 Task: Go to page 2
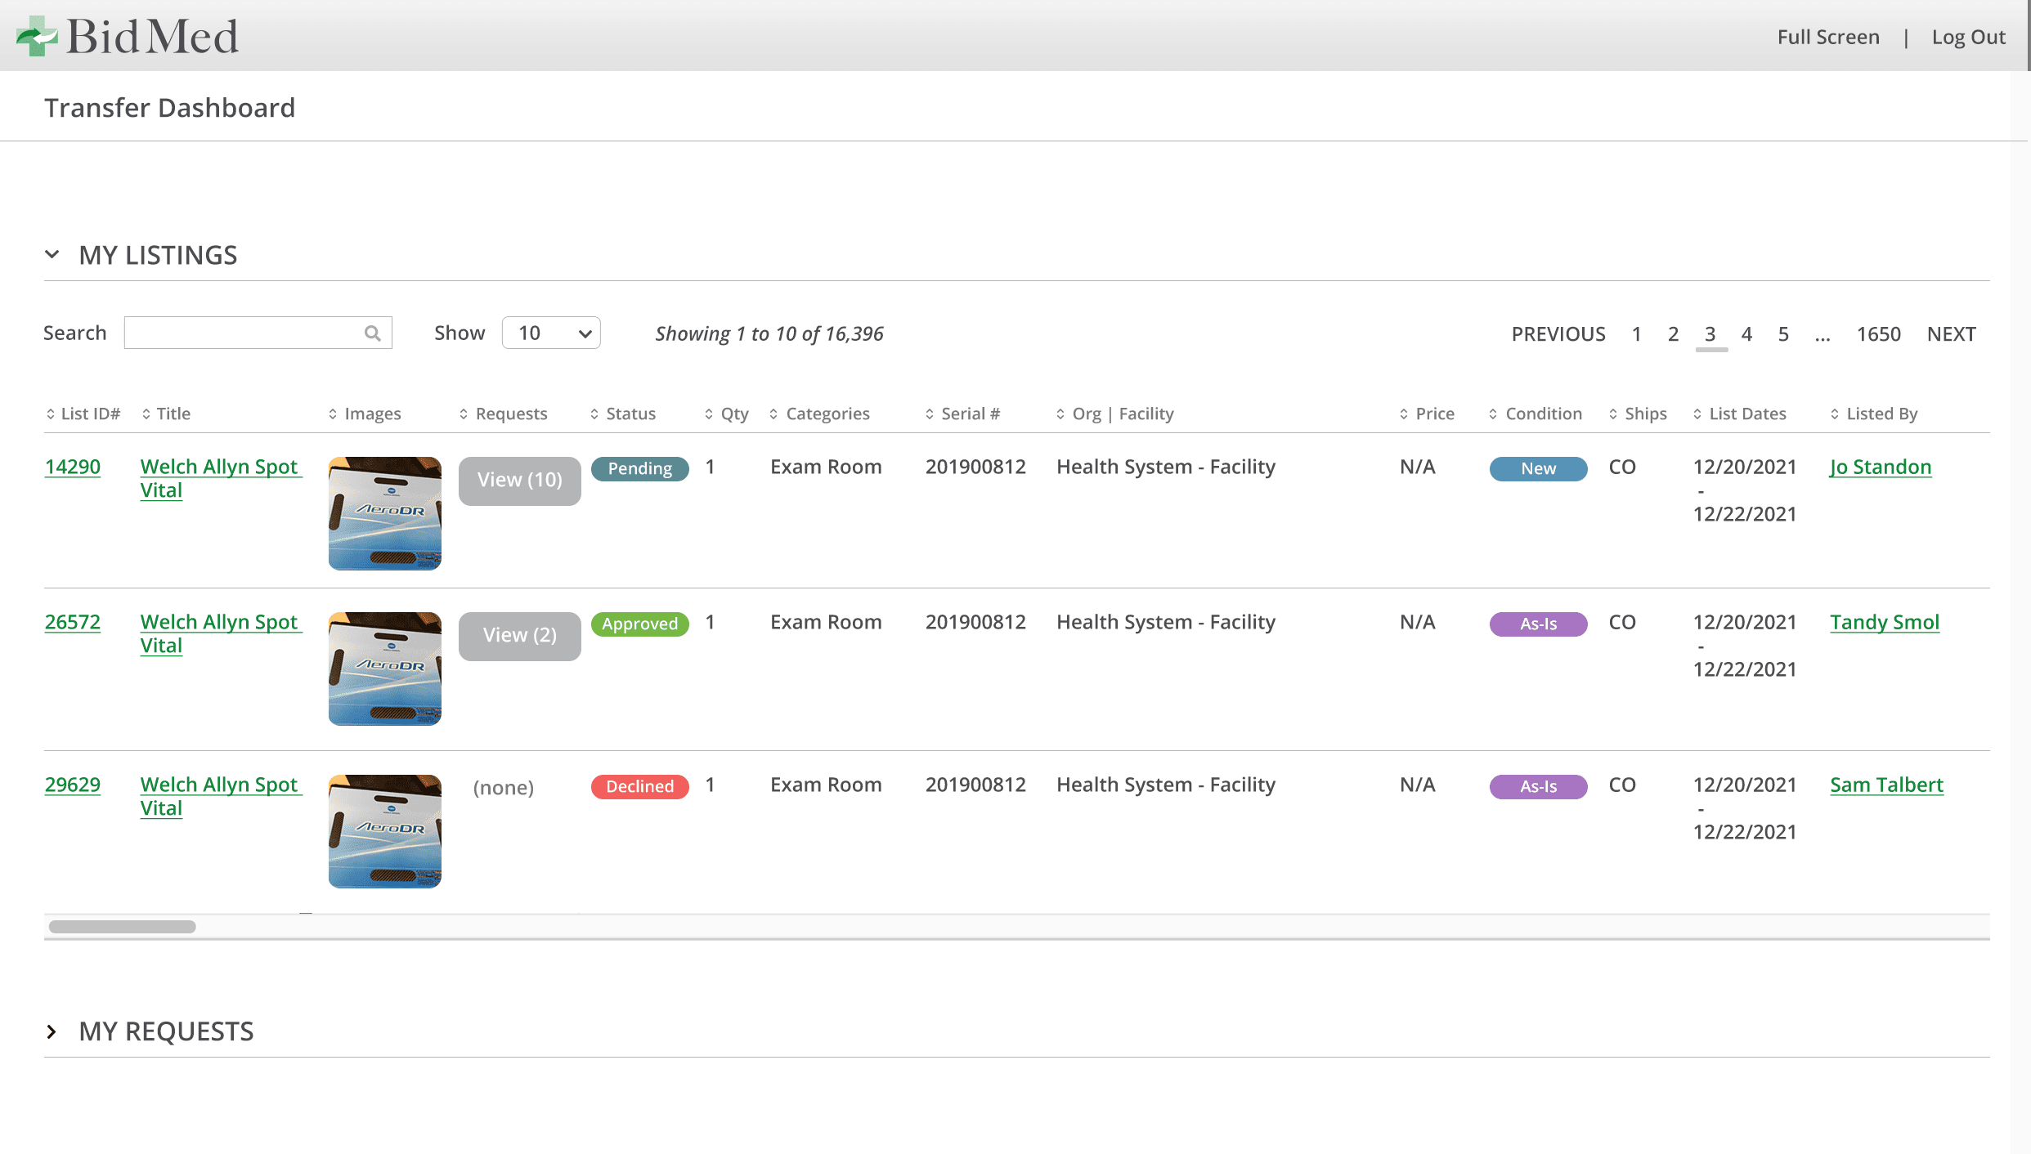tap(1673, 333)
